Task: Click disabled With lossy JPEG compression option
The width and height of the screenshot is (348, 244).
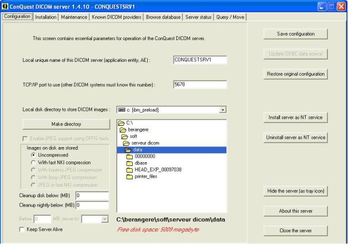Action: click(x=33, y=178)
